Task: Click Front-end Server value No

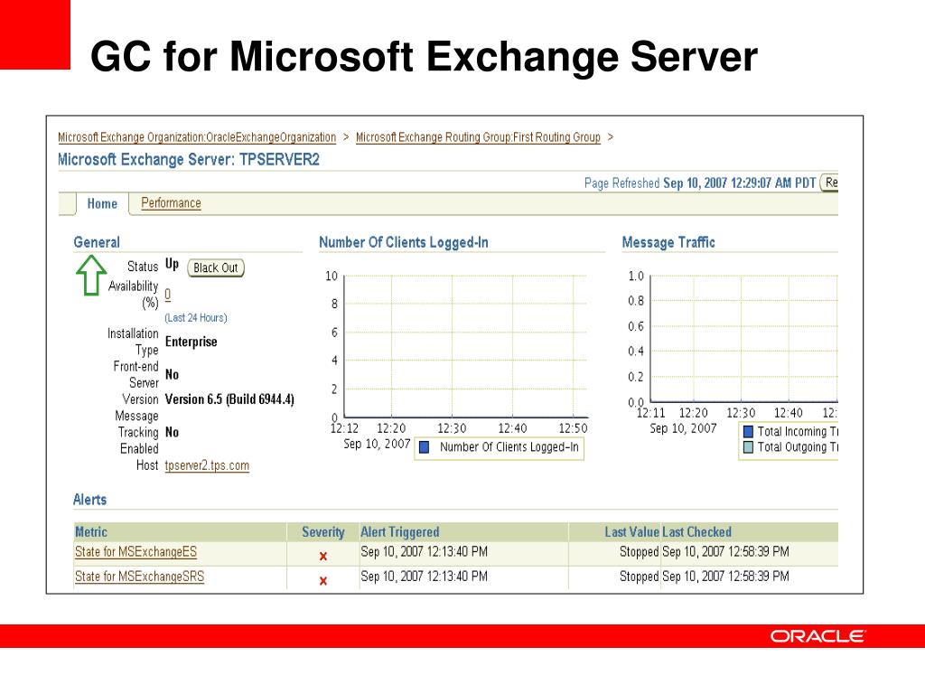Action: click(172, 375)
